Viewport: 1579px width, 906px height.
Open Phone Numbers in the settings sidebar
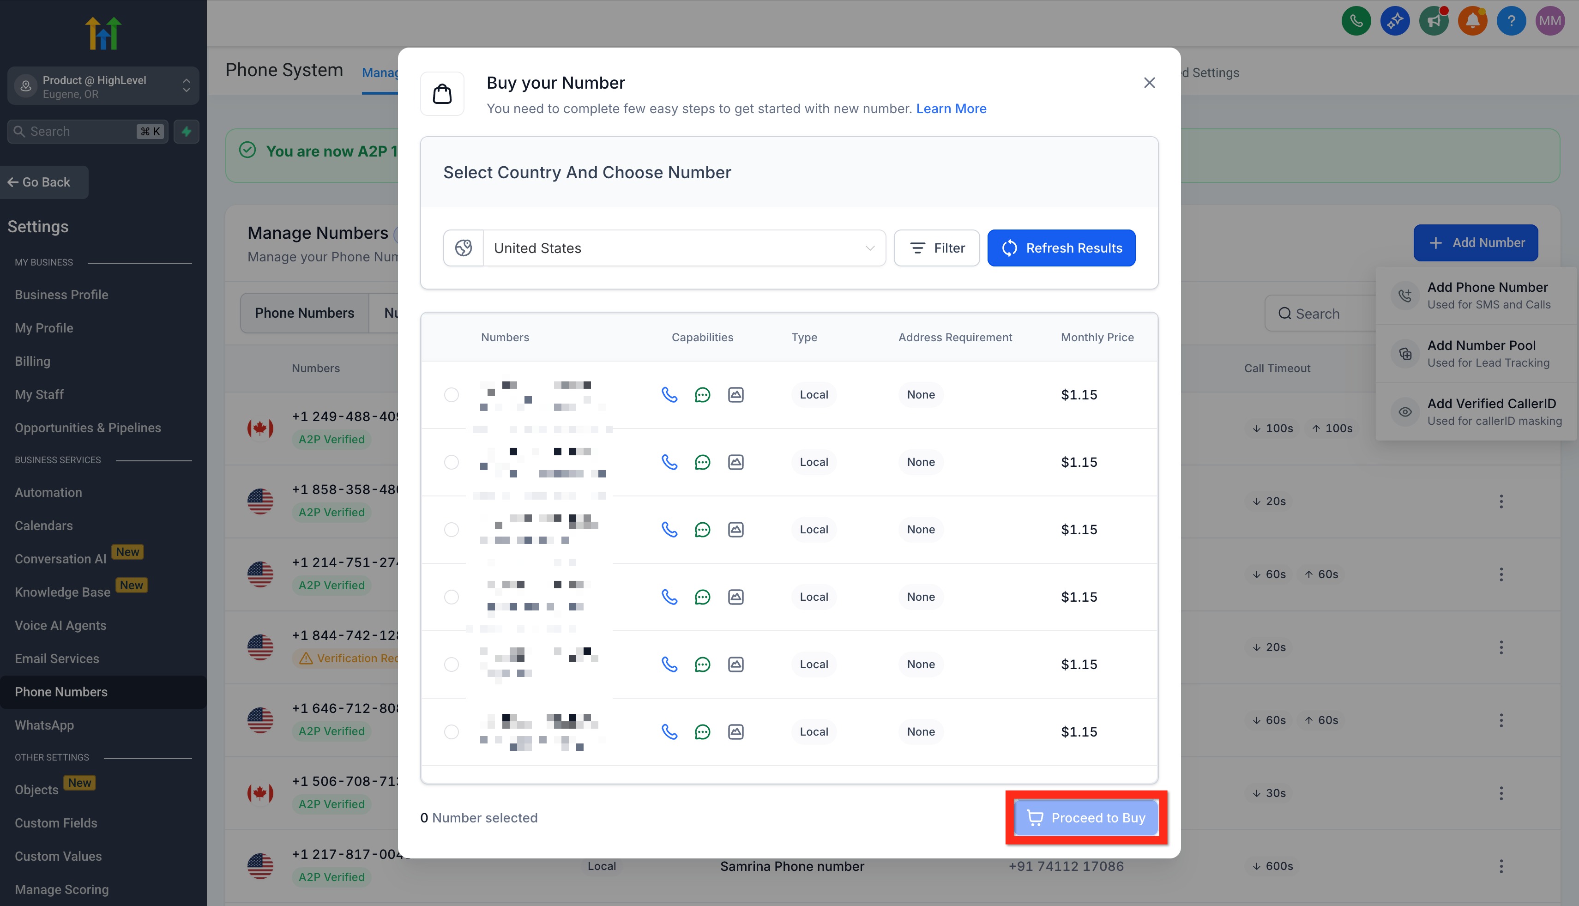click(61, 692)
